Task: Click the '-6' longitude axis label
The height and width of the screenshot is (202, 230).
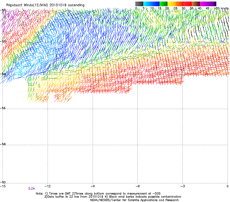Action: (137, 186)
